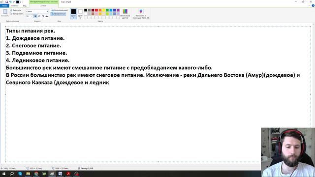315x177 pixels.
Task: Pick the bright red palette color
Action: [96, 10]
